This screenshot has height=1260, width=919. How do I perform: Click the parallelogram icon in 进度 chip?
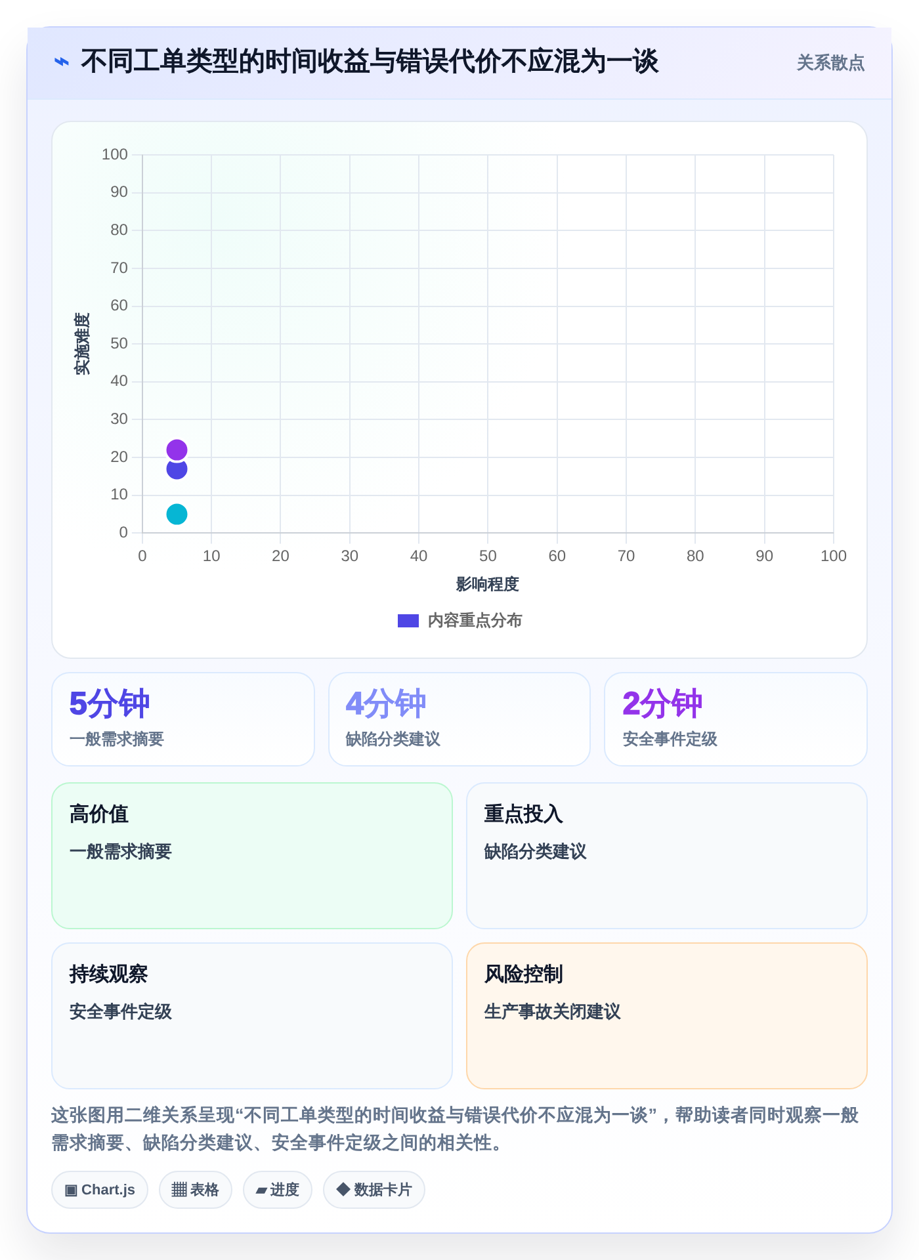point(261,1190)
